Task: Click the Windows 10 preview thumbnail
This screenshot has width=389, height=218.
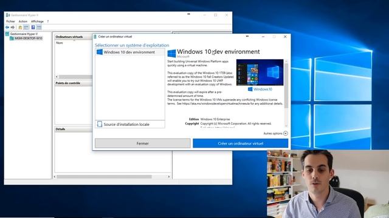Action: [260, 73]
